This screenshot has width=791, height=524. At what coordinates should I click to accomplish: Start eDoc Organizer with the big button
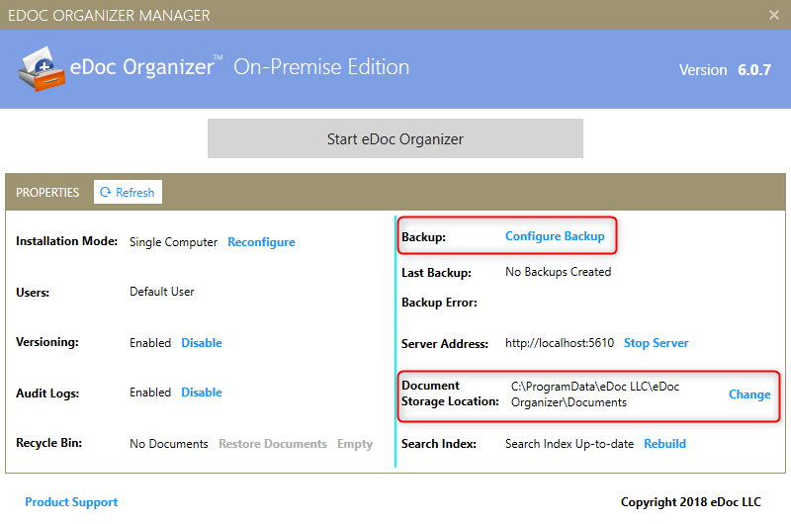point(395,138)
